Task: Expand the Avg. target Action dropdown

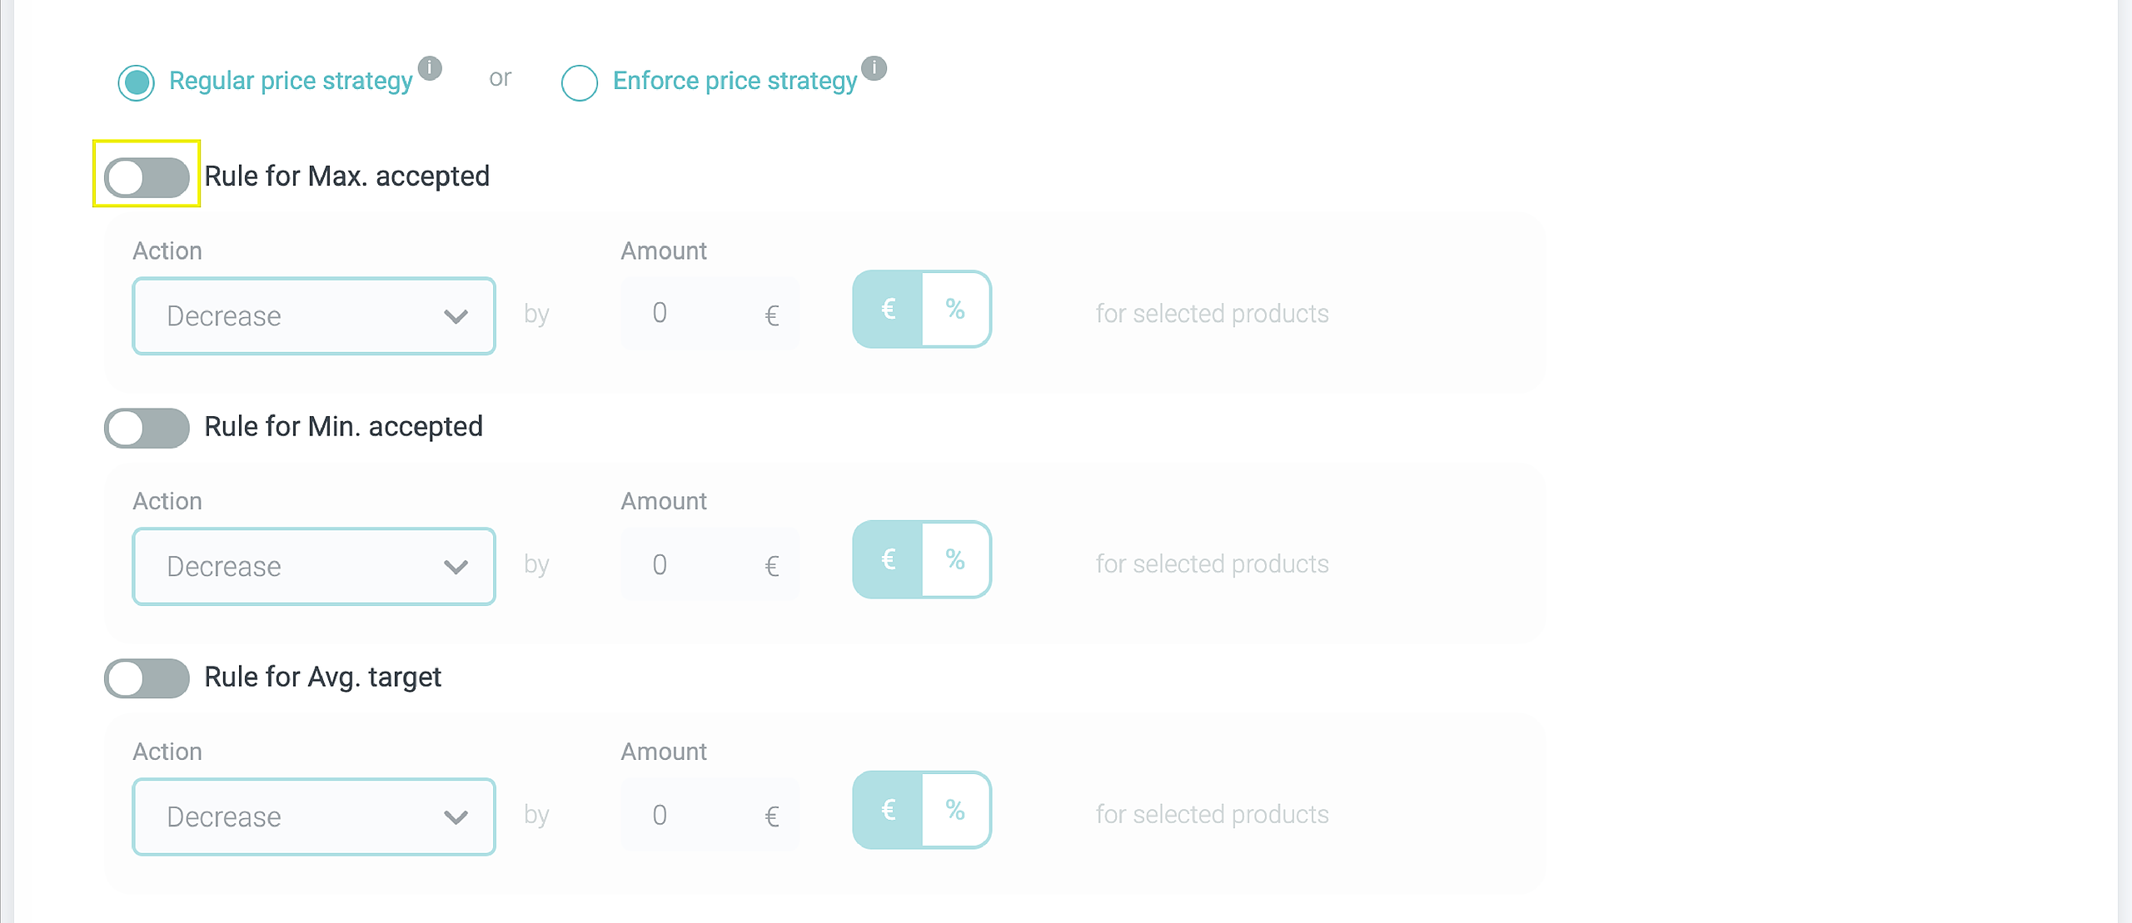Action: (x=314, y=817)
